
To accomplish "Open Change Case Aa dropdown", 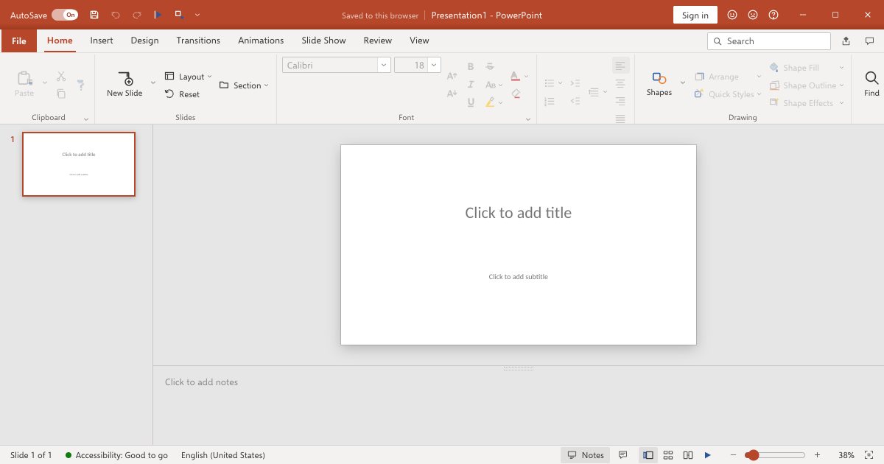I will 494,85.
